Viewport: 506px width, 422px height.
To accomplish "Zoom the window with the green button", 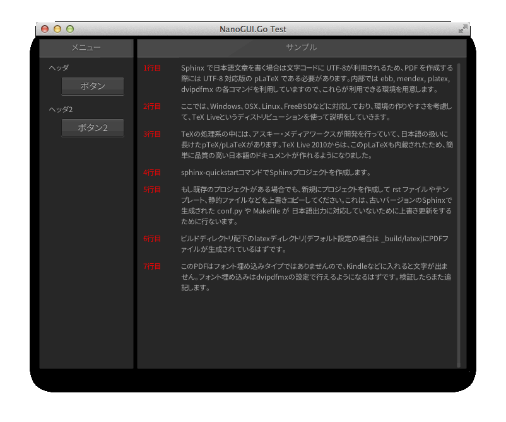I will [x=70, y=29].
